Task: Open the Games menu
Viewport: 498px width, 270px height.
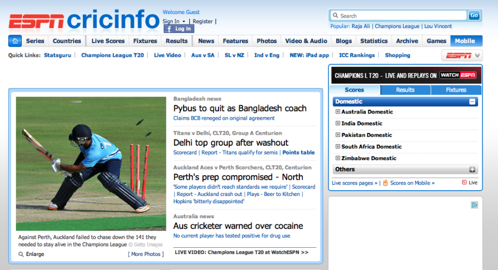Action: (436, 41)
